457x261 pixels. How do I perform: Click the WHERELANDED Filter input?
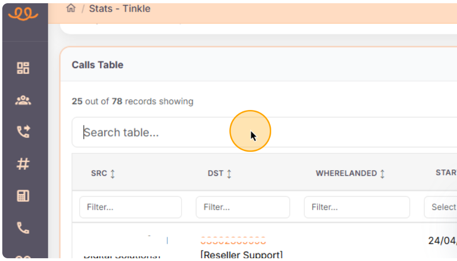pos(357,207)
